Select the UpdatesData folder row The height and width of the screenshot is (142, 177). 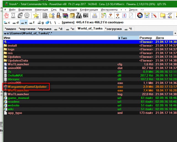[90, 61]
